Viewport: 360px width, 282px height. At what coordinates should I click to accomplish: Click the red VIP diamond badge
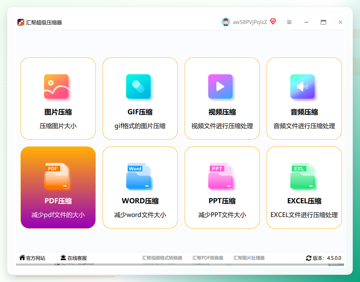point(273,22)
